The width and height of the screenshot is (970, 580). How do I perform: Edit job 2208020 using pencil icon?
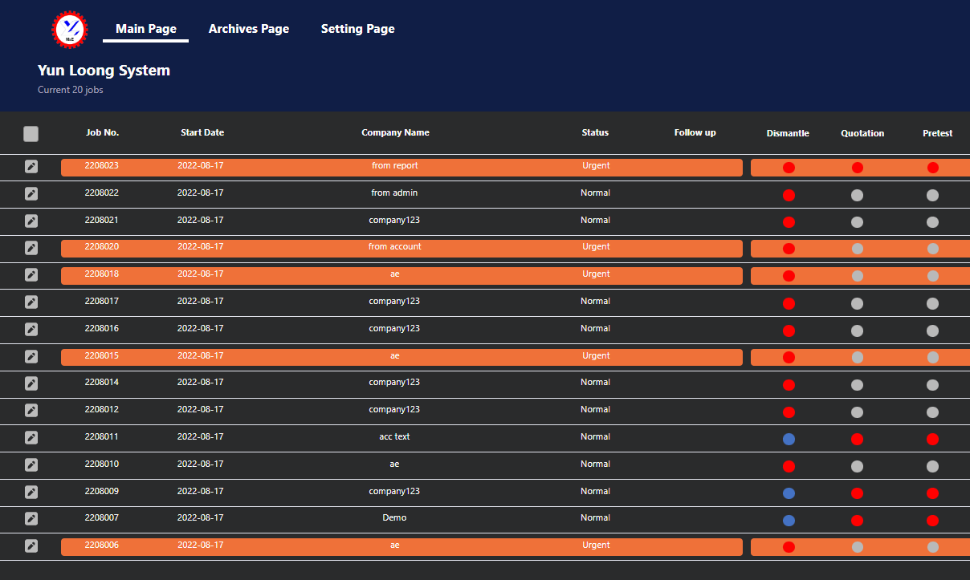pyautogui.click(x=31, y=248)
